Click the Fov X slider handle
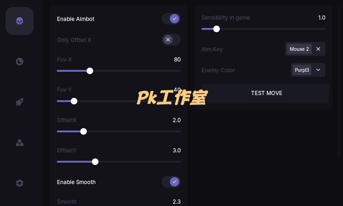343x206 pixels. click(90, 71)
